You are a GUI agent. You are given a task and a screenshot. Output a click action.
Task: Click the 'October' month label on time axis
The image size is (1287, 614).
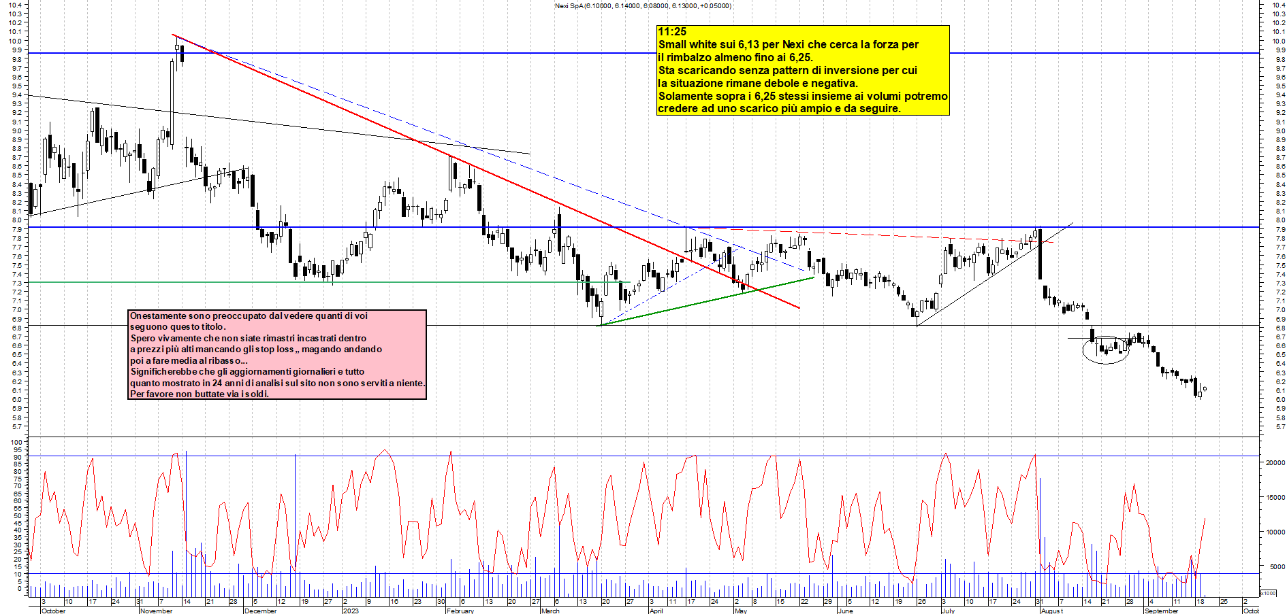pos(54,611)
